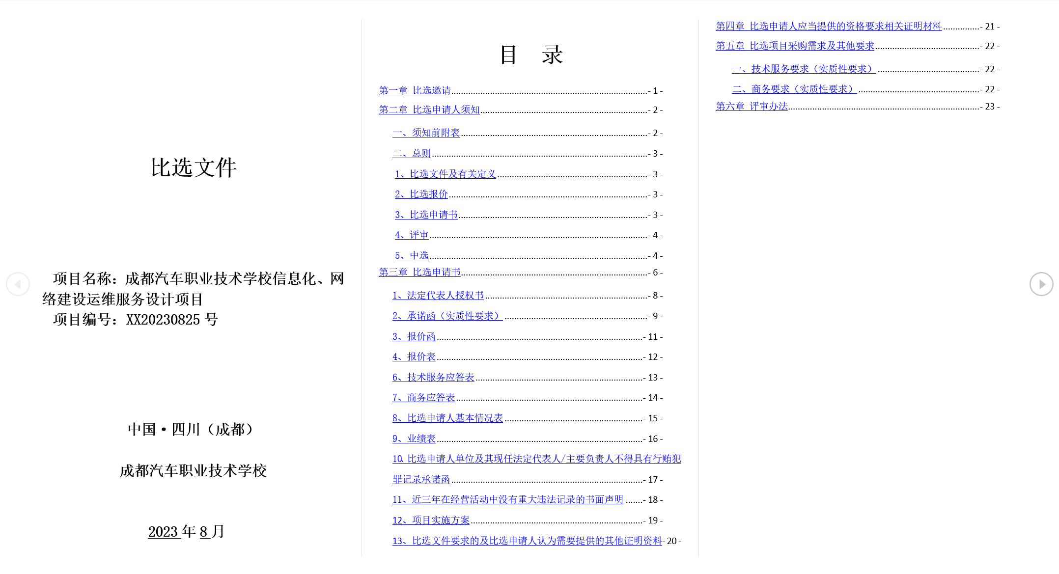
Task: Open 11、近三年在经营活动中没有重大违法记录的书面声明
Action: 508,499
